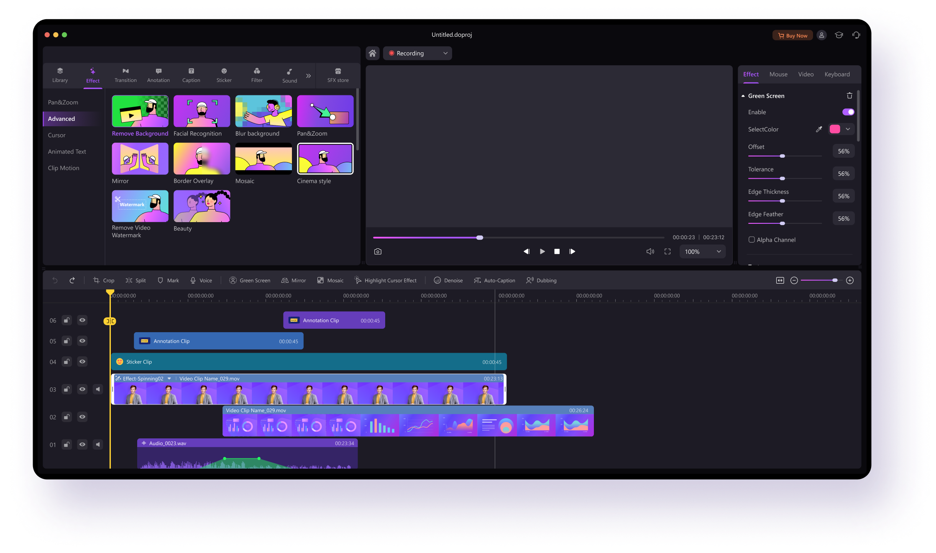The height and width of the screenshot is (553, 936).
Task: Check the Alpha Channel checkbox
Action: [x=752, y=240]
